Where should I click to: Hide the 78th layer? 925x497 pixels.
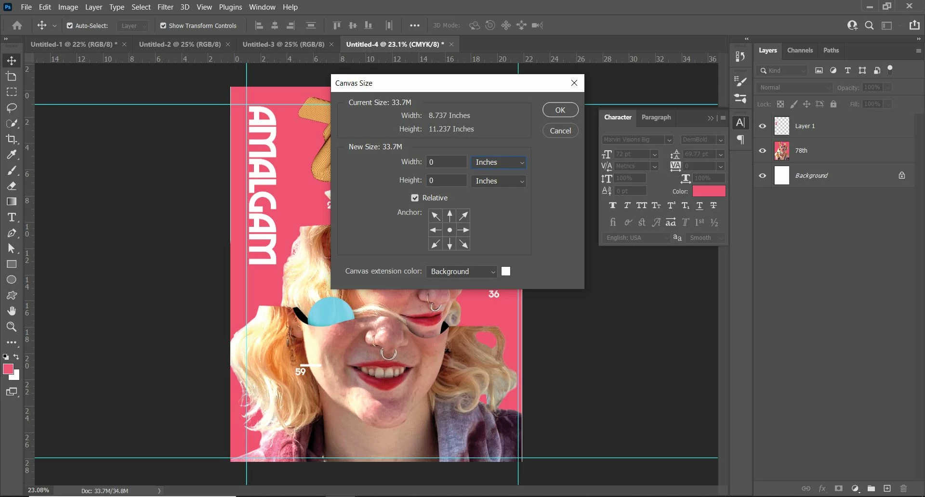click(762, 151)
